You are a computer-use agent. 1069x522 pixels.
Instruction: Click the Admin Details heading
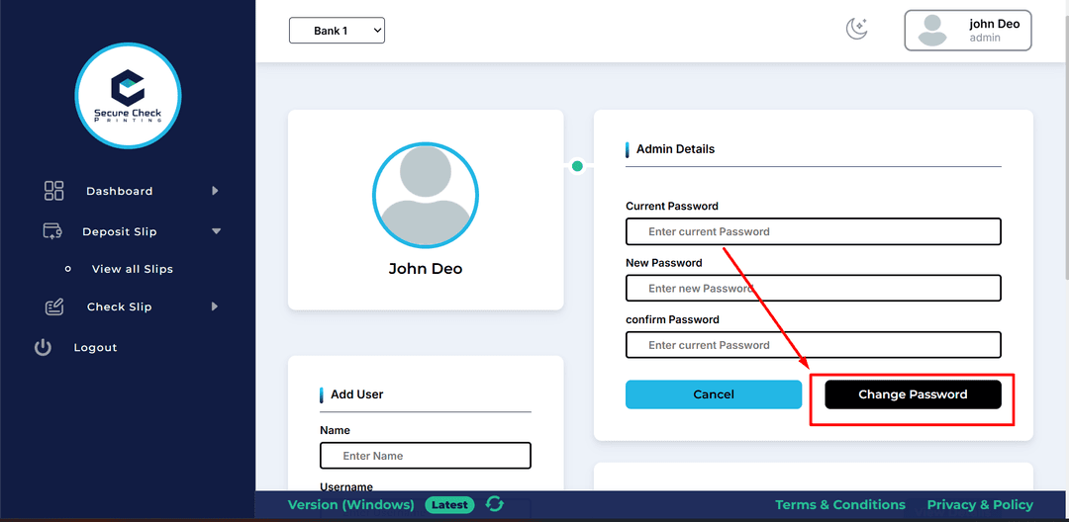tap(675, 149)
